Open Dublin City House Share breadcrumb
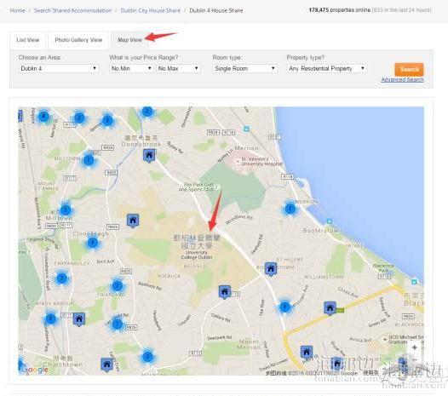This screenshot has width=448, height=396. coord(150,10)
